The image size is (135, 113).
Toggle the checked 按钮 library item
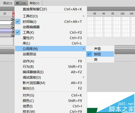pyautogui.click(x=100, y=54)
